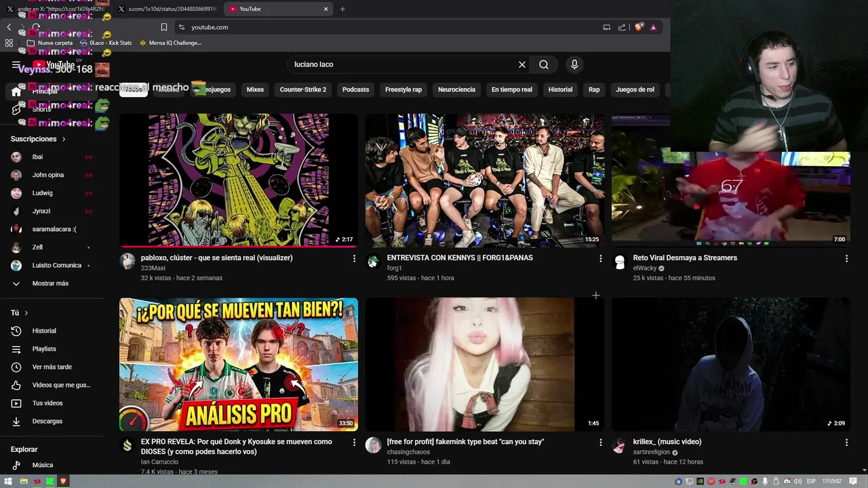
Task: Play the fakemink type beat thumbnail
Action: [x=484, y=364]
